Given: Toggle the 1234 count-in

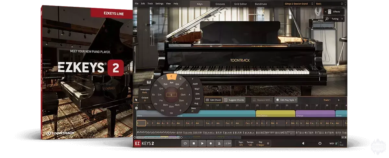Looking at the screenshot, I should tap(228, 143).
